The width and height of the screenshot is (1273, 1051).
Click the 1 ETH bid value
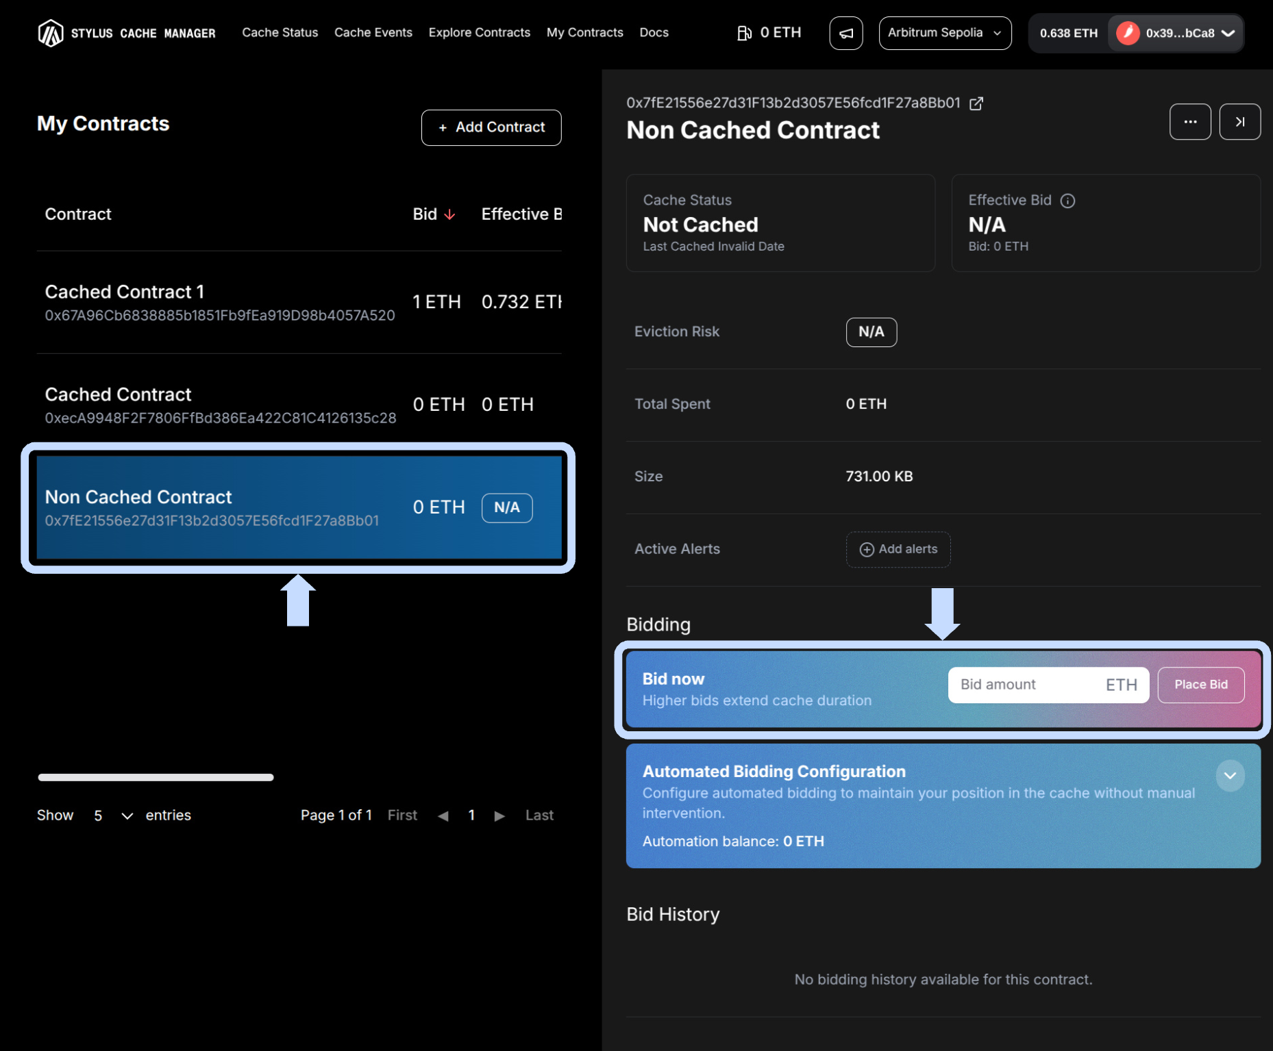click(x=436, y=302)
